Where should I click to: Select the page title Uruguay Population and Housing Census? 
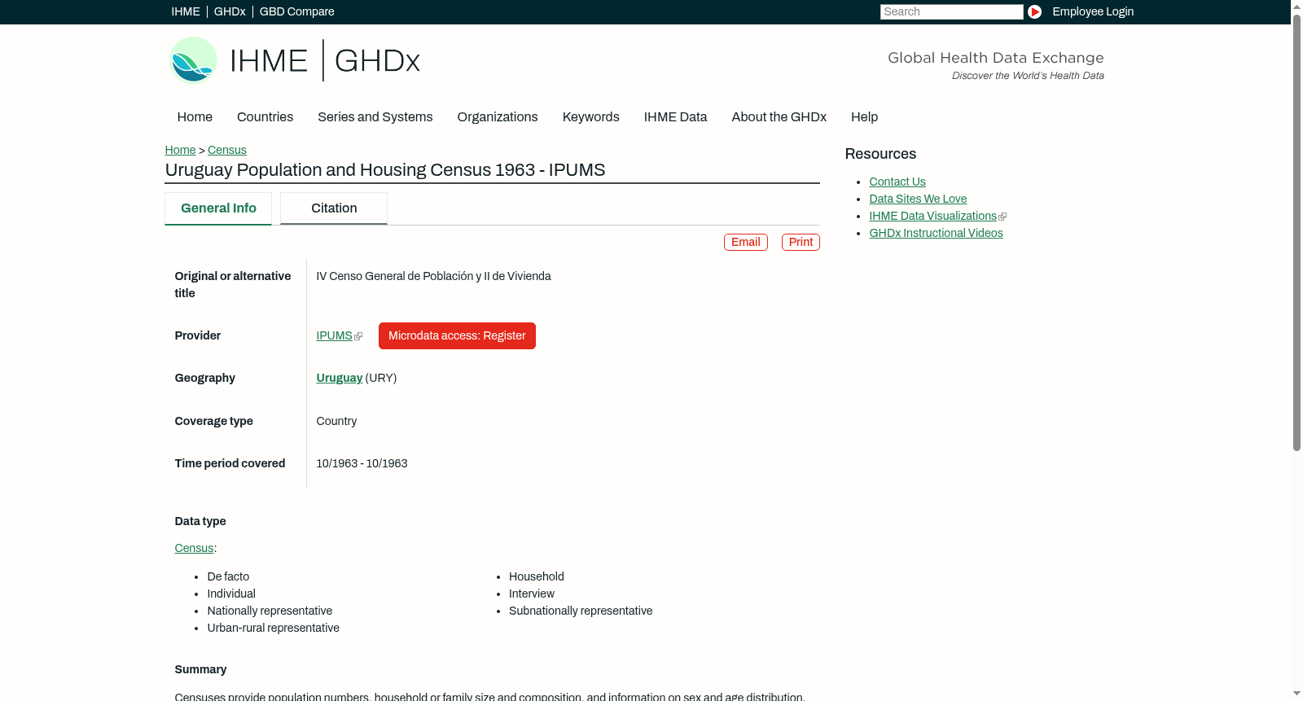coord(385,170)
